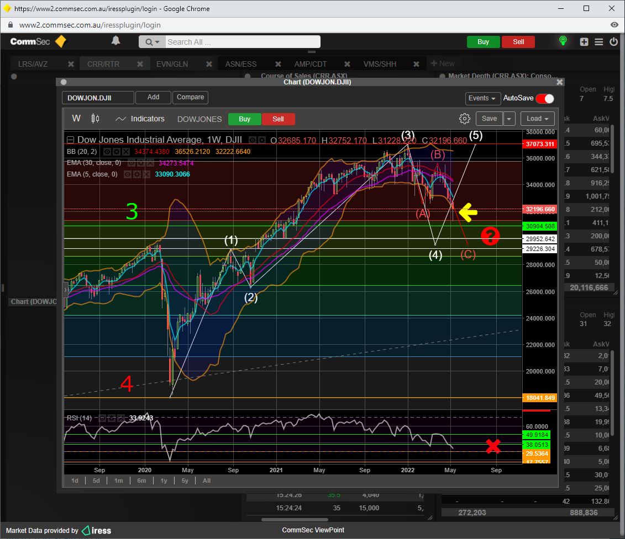Toggle the AutoSave switch
Viewport: 625px width, 539px height.
tap(544, 98)
